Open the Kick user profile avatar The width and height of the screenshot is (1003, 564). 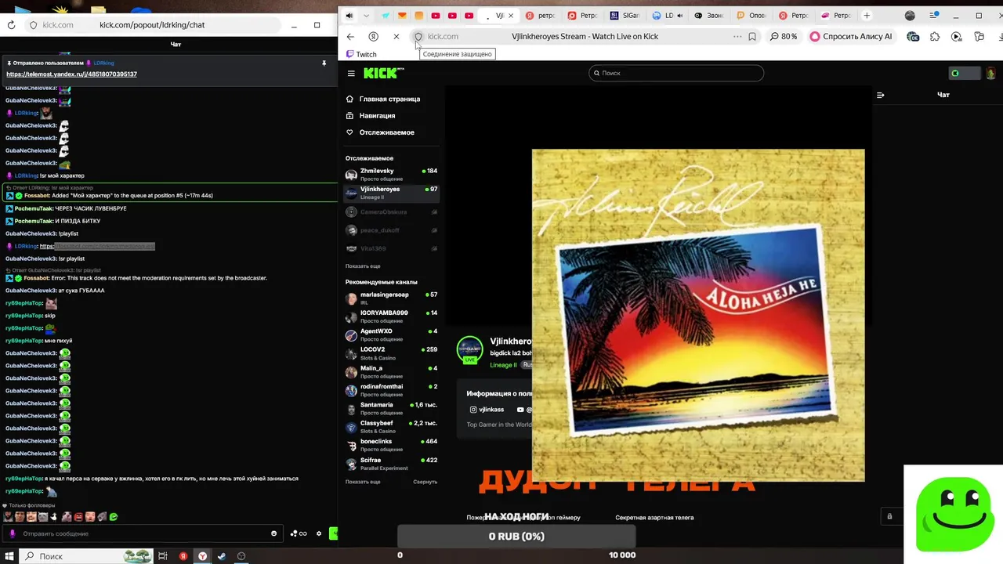click(x=991, y=73)
